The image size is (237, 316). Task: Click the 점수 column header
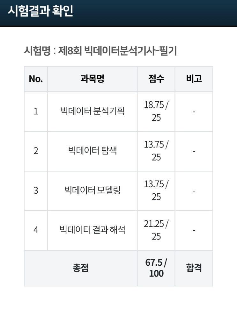coord(156,79)
